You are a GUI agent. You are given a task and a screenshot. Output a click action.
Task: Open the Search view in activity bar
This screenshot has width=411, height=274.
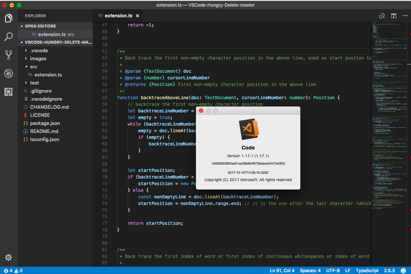pos(8,37)
